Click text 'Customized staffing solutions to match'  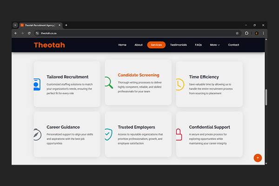(x=70, y=84)
